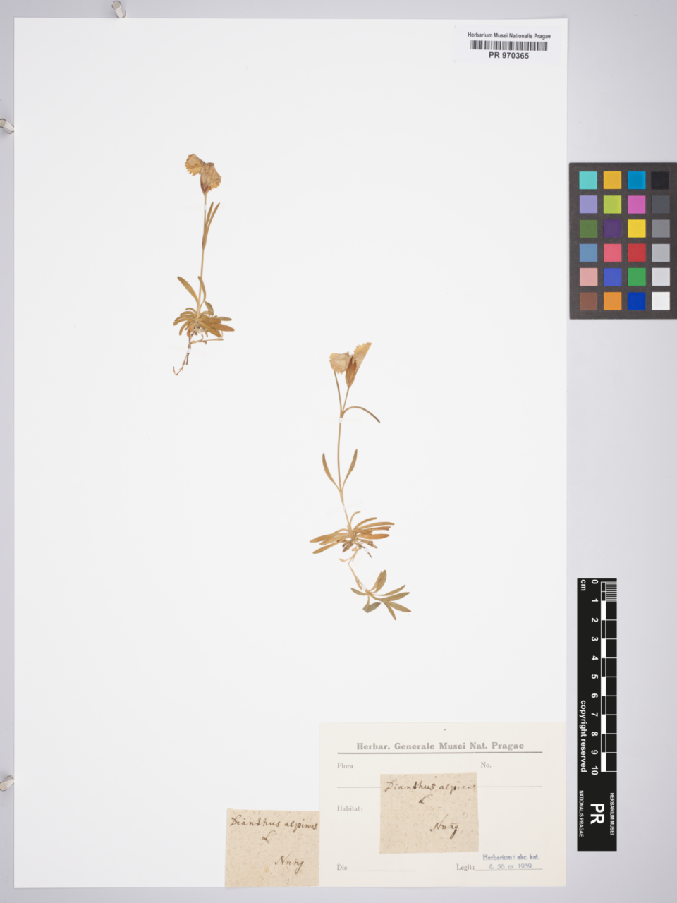Select the dark purple swatch on the color chart
The width and height of the screenshot is (677, 903).
[612, 229]
